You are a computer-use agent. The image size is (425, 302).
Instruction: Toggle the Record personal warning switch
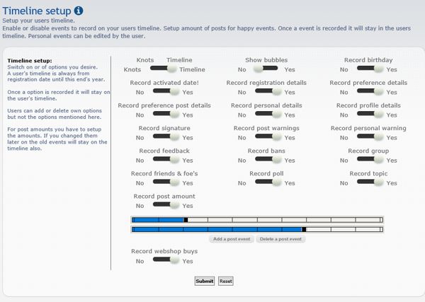click(368, 137)
